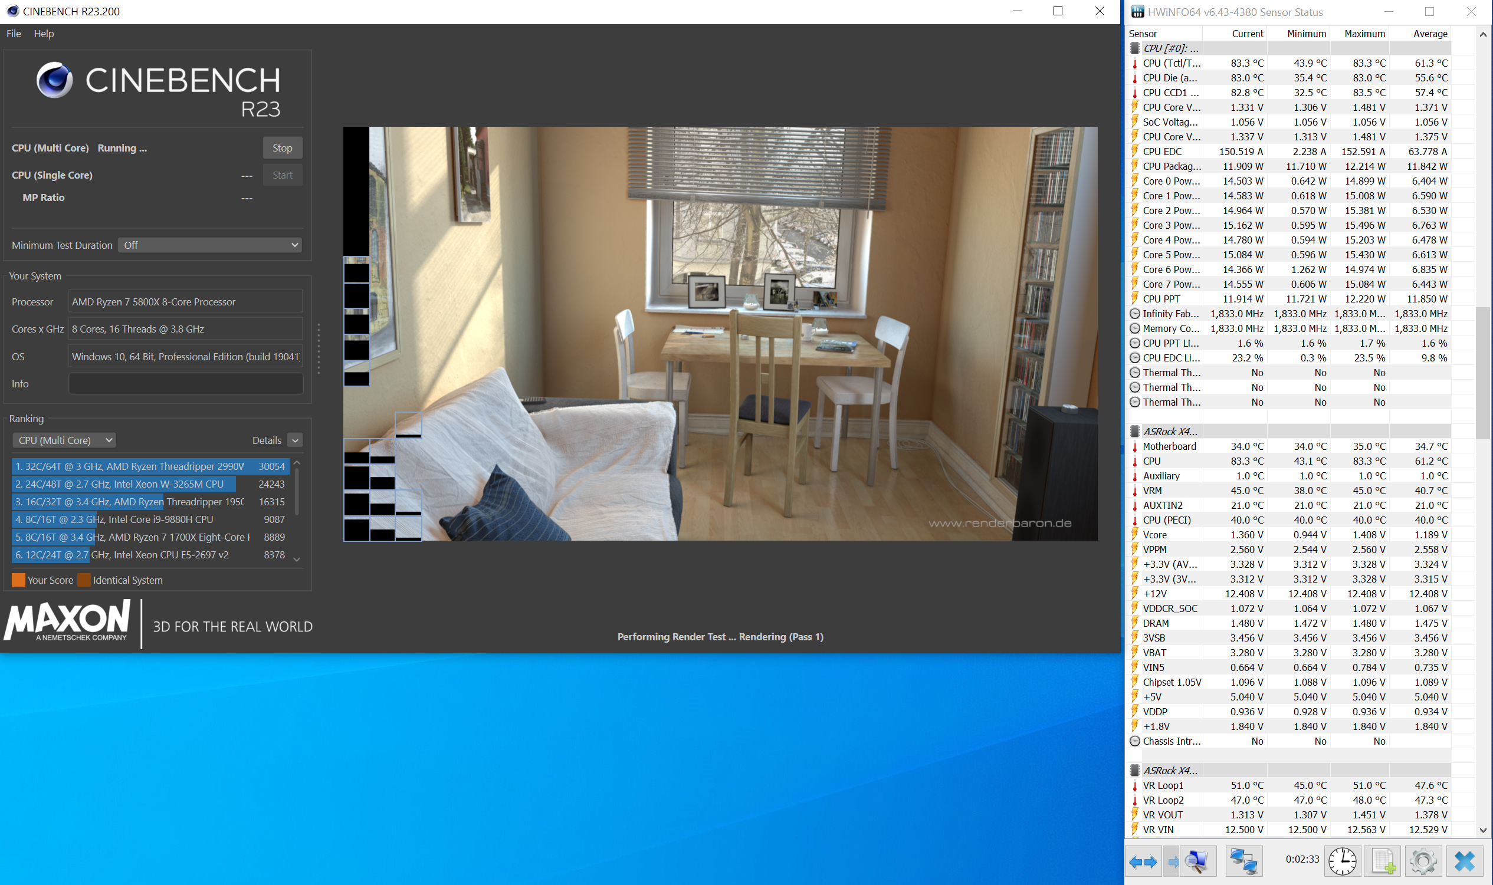Click the Your Score orange color swatch
Viewport: 1493px width, 885px height.
tap(18, 580)
